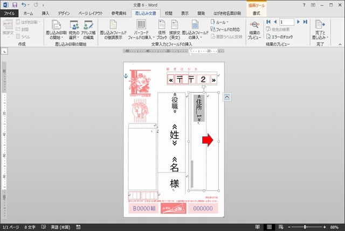Click the postal code field boxes

tap(192, 79)
